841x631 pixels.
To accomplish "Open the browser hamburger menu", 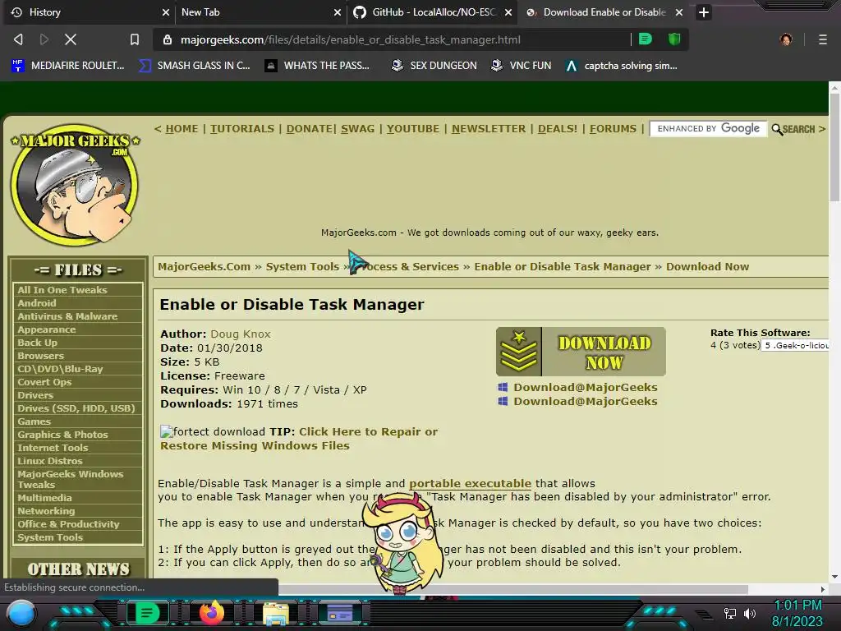I will (x=823, y=39).
